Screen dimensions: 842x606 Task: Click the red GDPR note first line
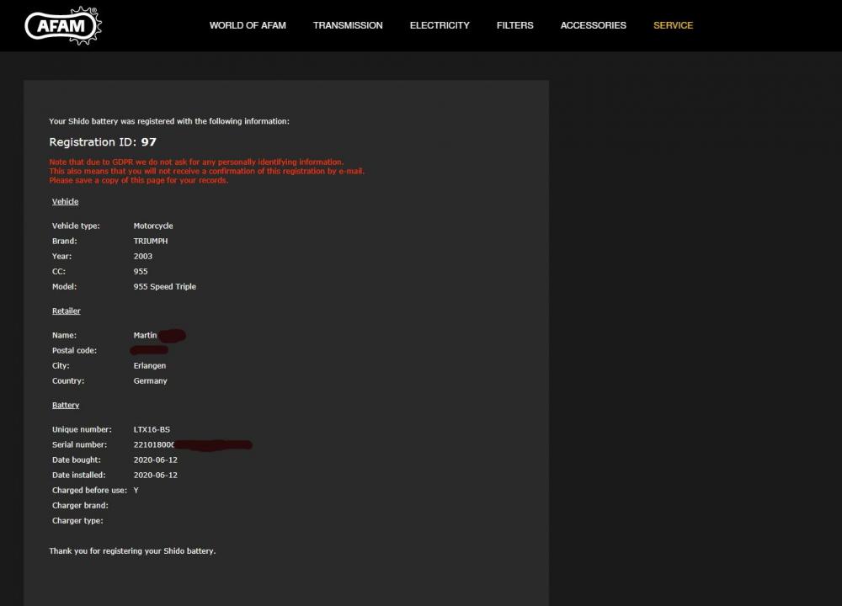pos(196,162)
